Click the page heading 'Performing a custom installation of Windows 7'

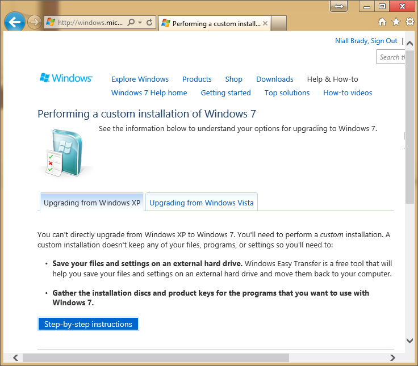click(147, 113)
